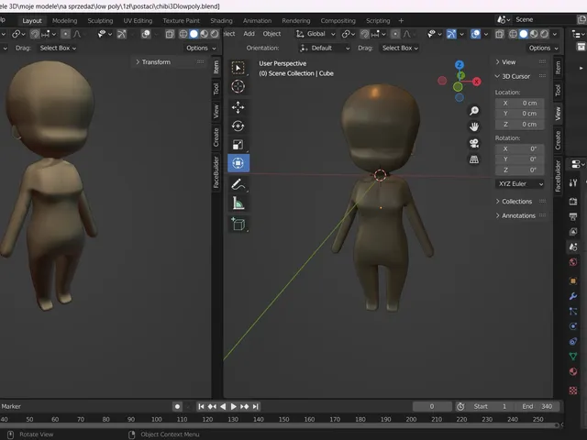Select the Move tool

pos(238,107)
